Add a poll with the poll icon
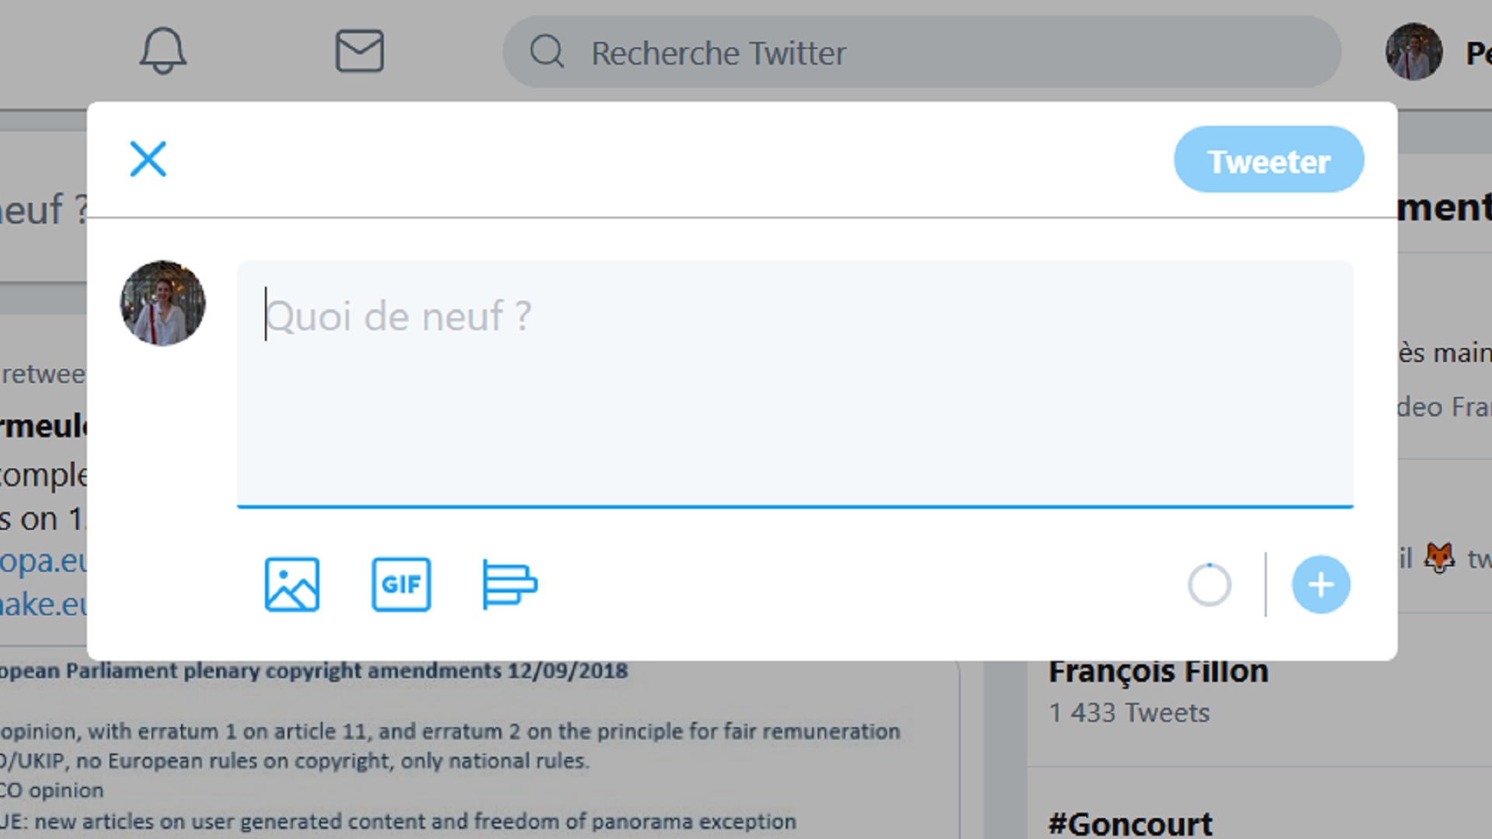 tap(510, 584)
